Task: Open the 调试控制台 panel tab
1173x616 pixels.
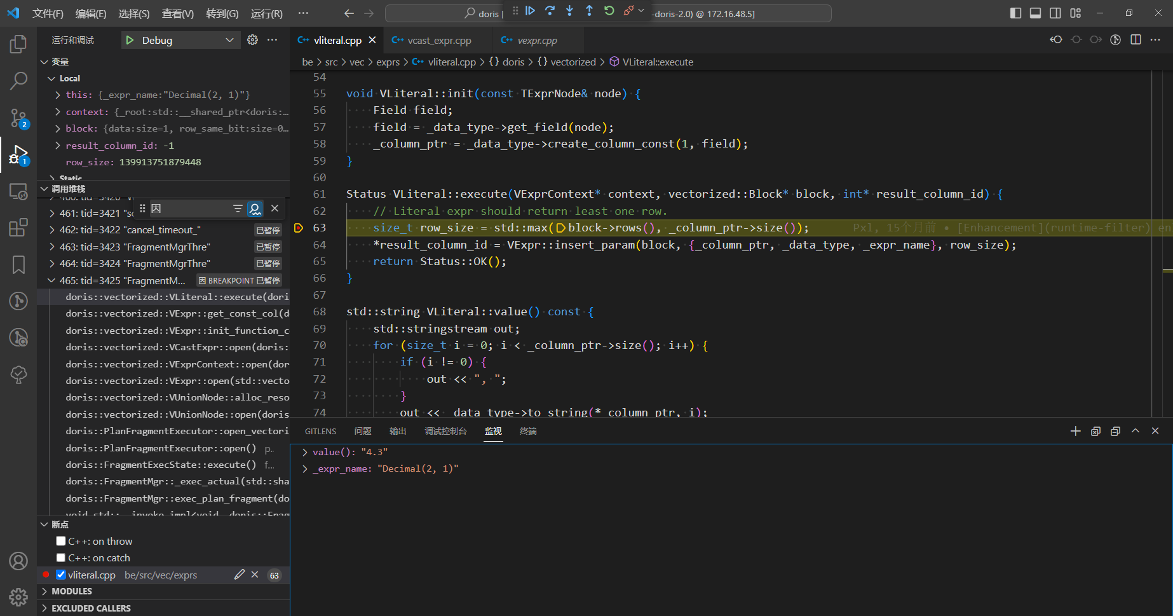Action: 445,431
